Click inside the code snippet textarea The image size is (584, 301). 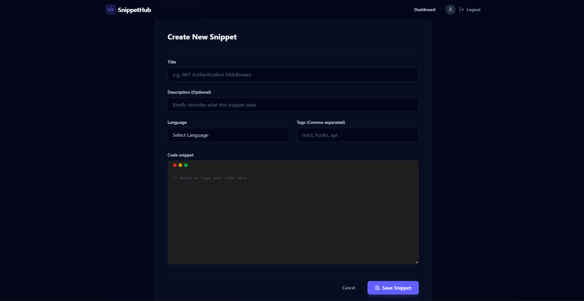(x=293, y=216)
